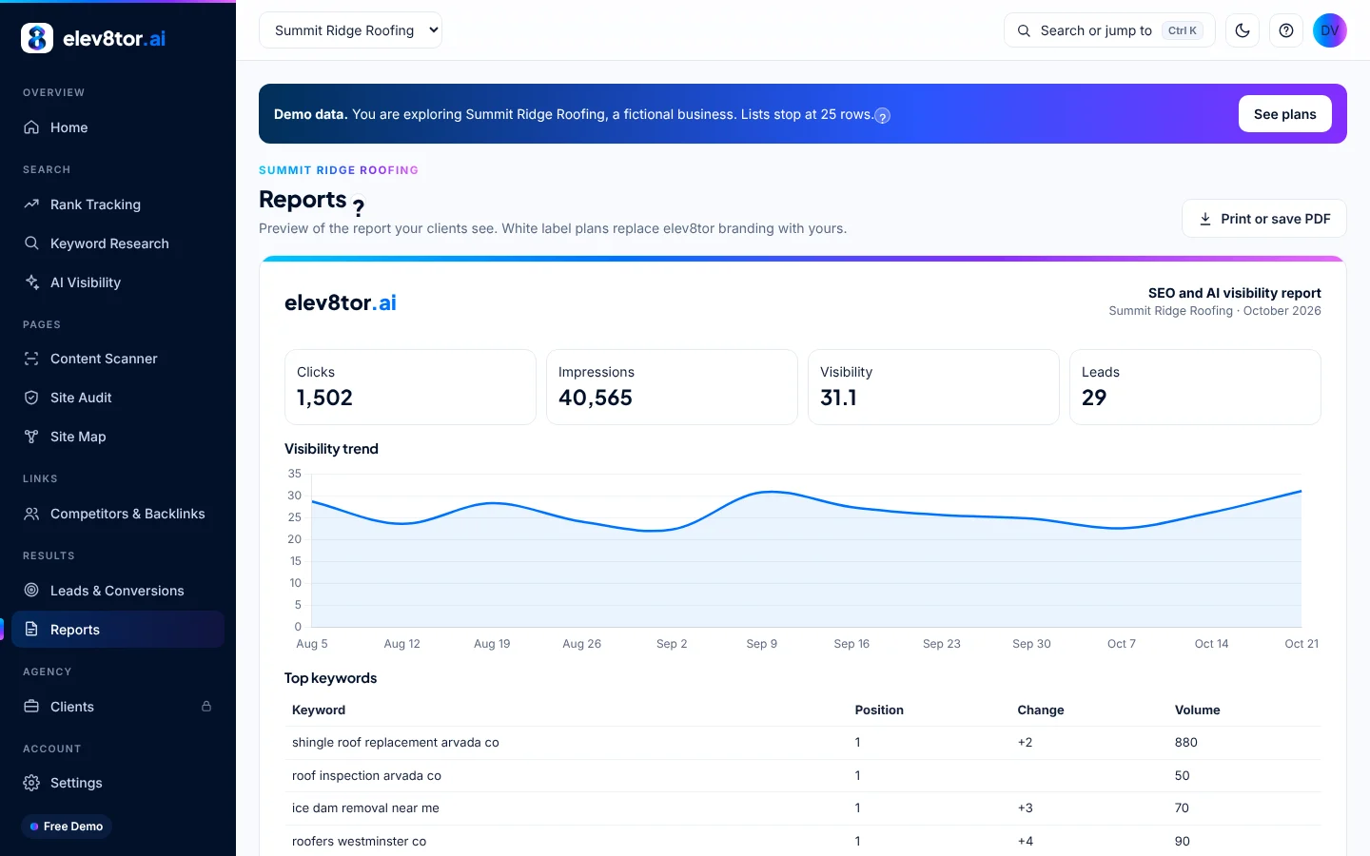This screenshot has height=856, width=1370.
Task: Click the Content Scanner scan icon
Action: (31, 359)
